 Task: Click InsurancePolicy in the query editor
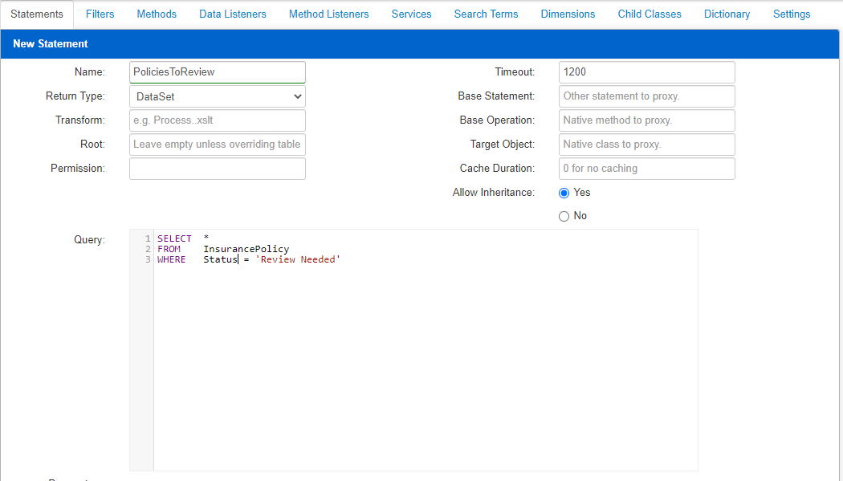tap(246, 250)
